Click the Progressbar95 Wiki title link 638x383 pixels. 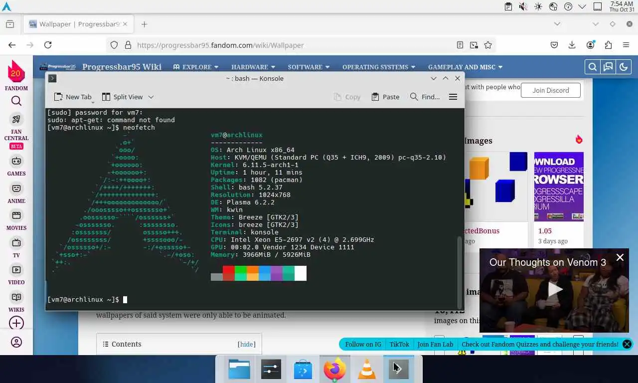(122, 67)
